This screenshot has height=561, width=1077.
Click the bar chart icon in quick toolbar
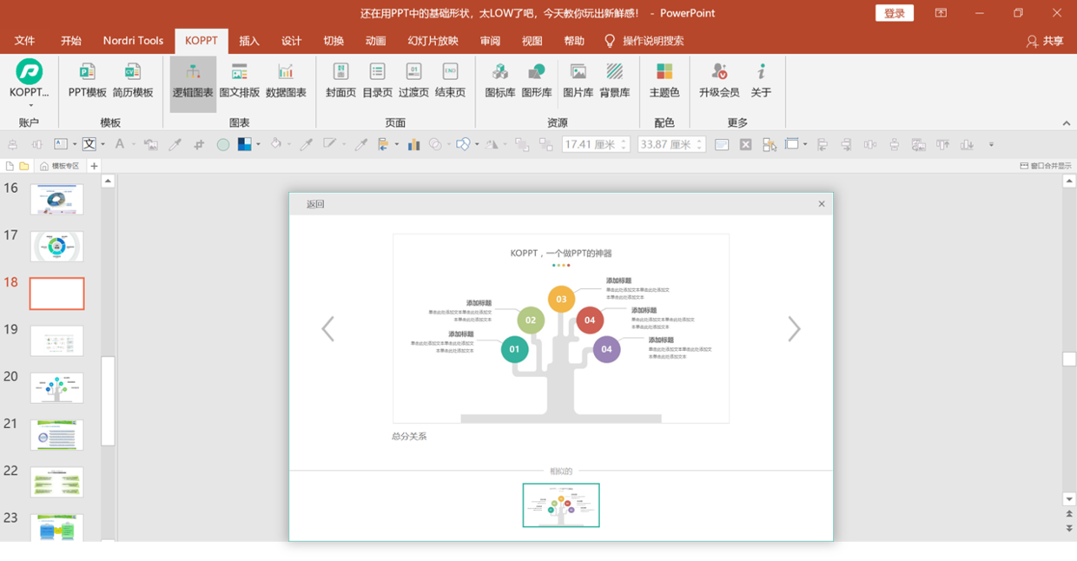(x=413, y=145)
